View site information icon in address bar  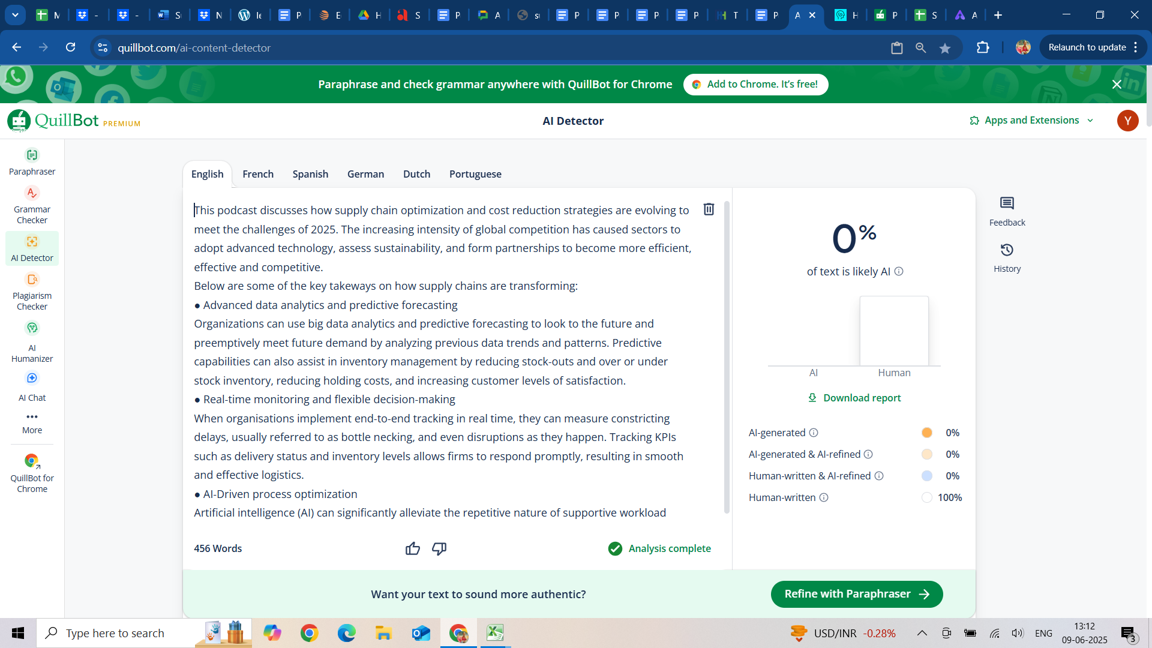(103, 47)
